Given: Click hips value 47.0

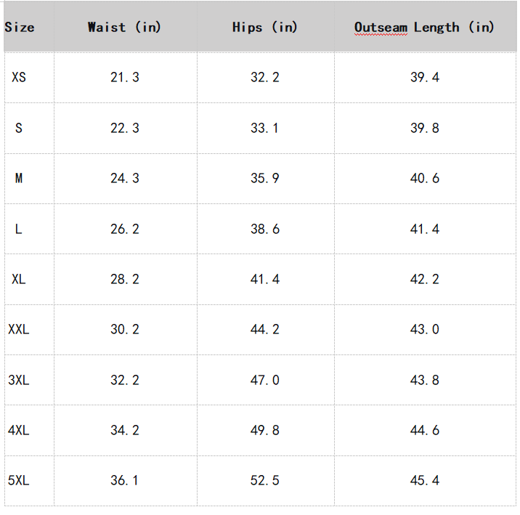Looking at the screenshot, I should 264,380.
